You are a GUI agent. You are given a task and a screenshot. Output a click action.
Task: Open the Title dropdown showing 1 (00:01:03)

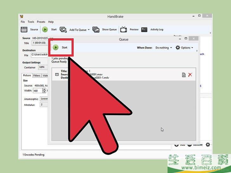pyautogui.click(x=40, y=43)
